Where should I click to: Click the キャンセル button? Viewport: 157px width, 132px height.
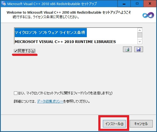coord(141,124)
